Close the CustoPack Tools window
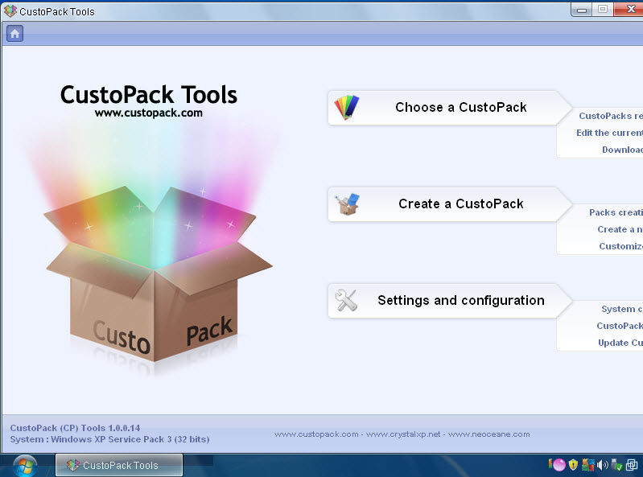Viewport: 643px width, 477px height. (629, 9)
